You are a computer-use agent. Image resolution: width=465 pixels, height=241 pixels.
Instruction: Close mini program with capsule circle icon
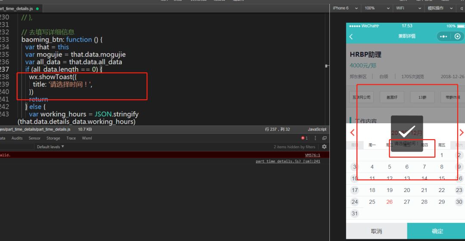[458, 37]
